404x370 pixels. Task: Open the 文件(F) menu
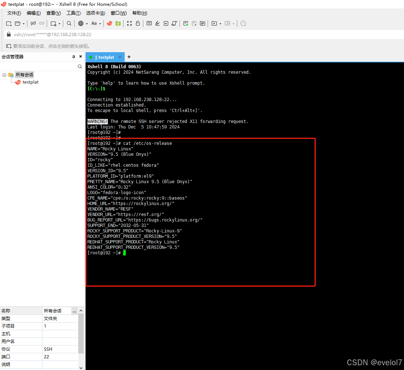[14, 13]
